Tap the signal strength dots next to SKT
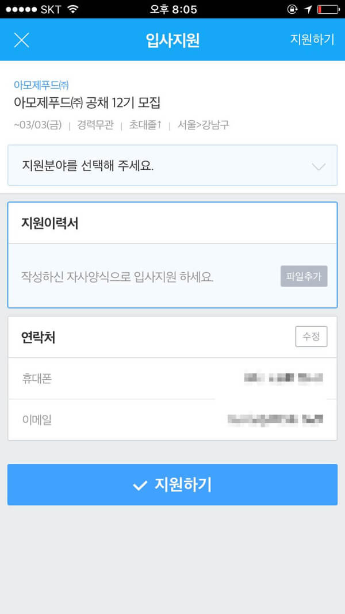The image size is (345, 614). click(x=21, y=9)
